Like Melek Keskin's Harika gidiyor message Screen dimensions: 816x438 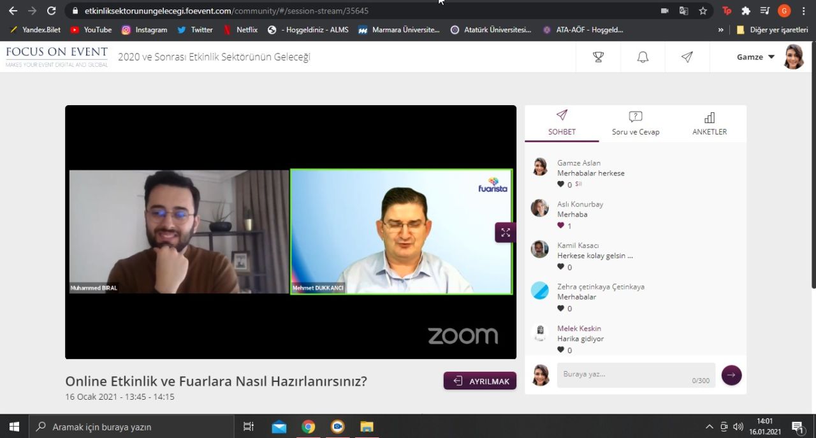(x=561, y=350)
